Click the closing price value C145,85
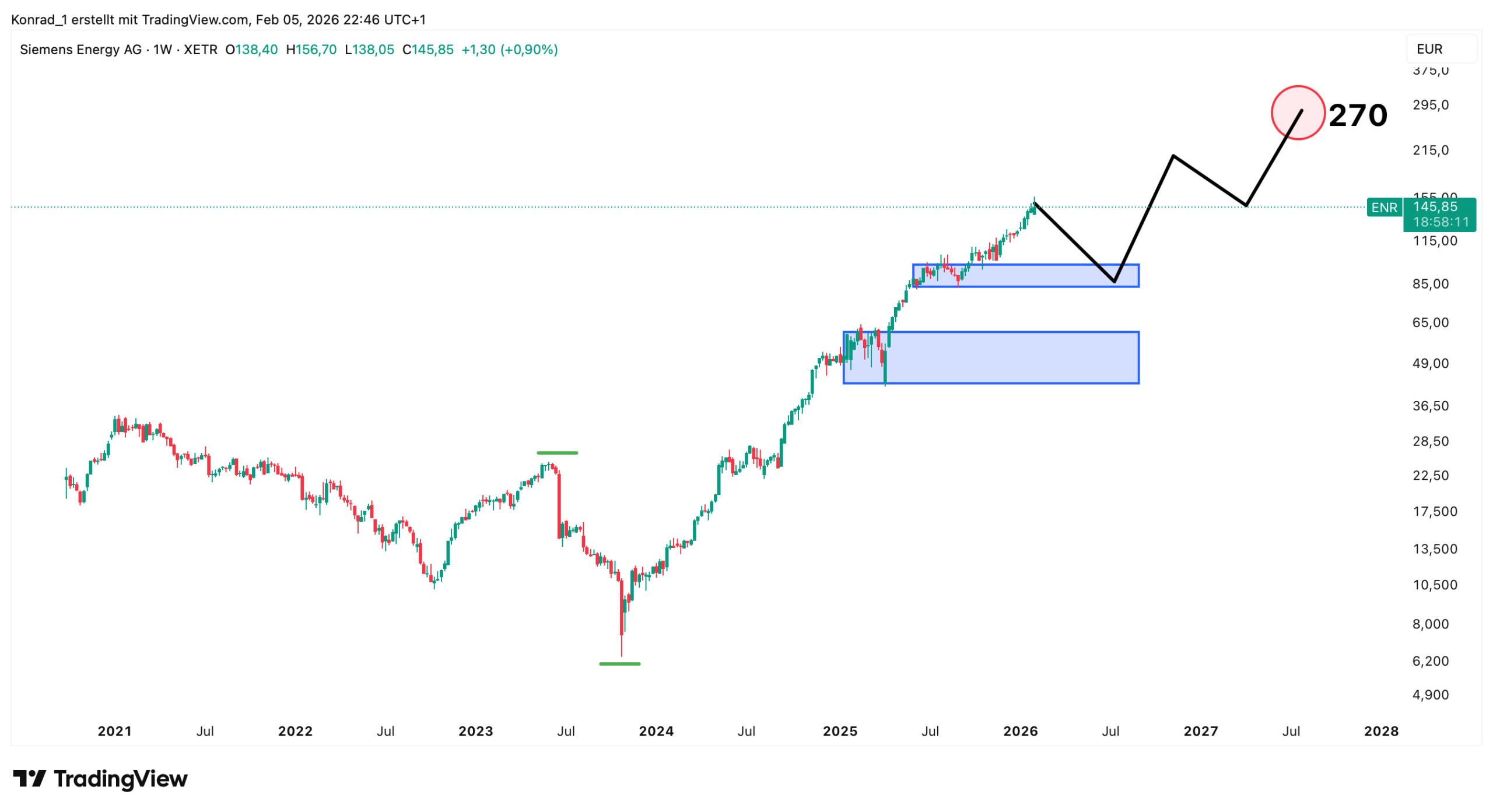1493x812 pixels. [x=427, y=50]
